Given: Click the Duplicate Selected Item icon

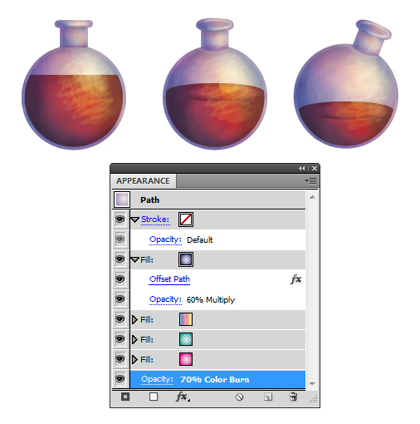Looking at the screenshot, I should tap(268, 397).
